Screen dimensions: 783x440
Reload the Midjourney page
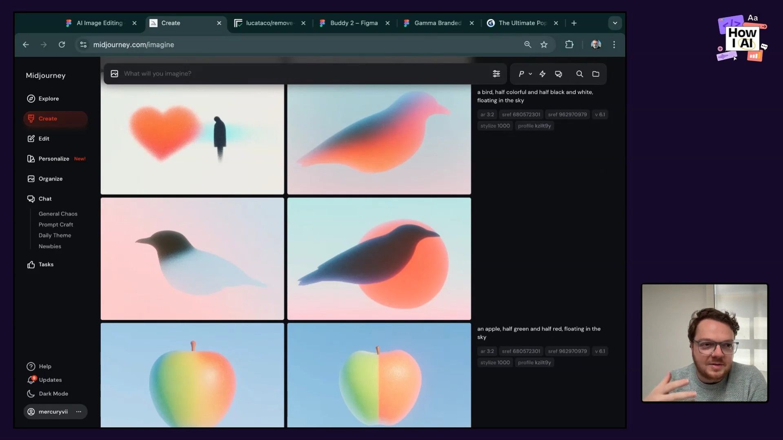pyautogui.click(x=62, y=45)
